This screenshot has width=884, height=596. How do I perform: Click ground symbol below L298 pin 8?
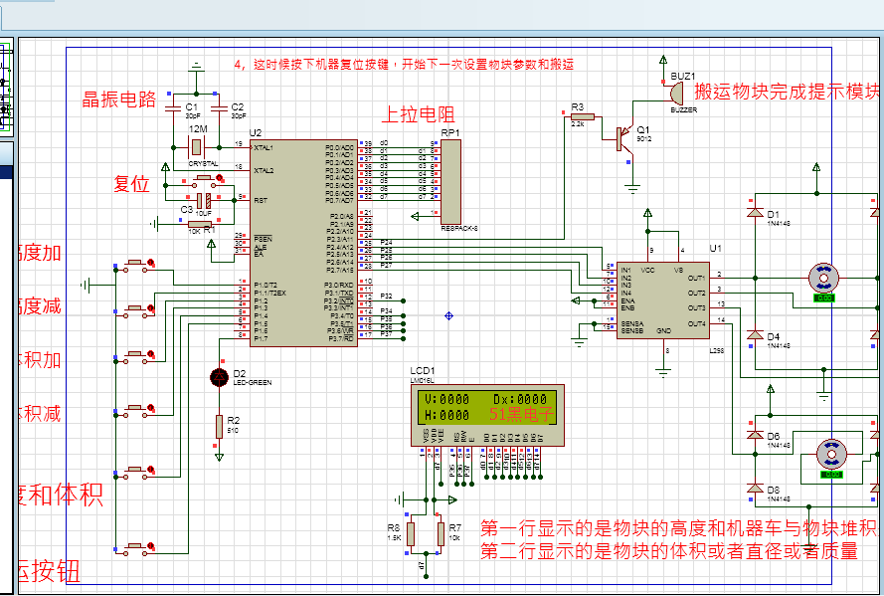(663, 373)
